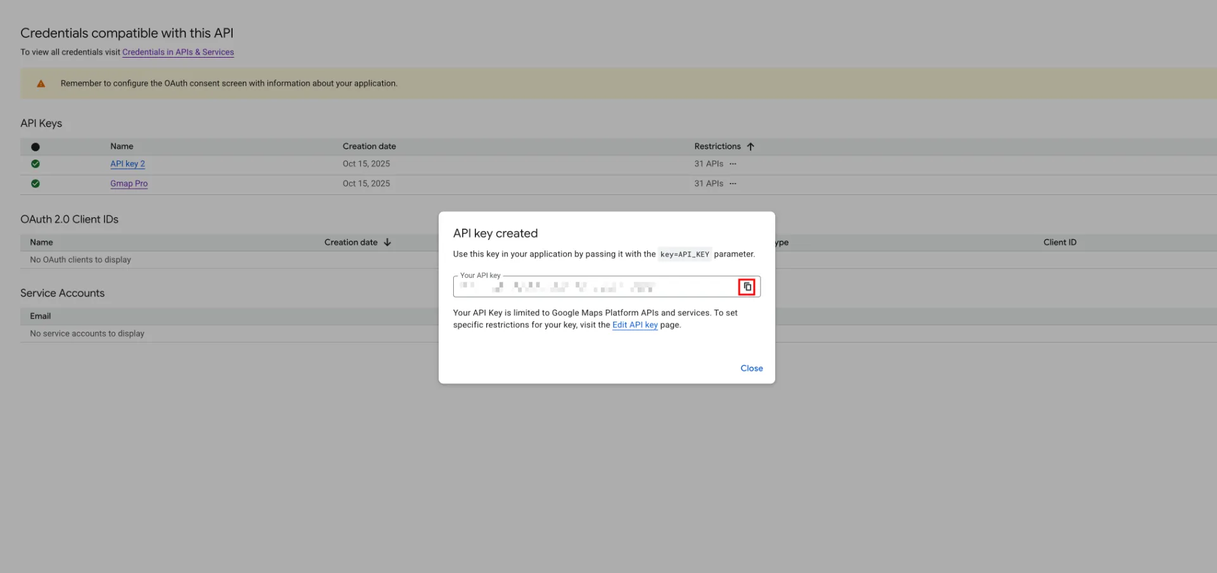Click the Client ID column header

pyautogui.click(x=1060, y=242)
